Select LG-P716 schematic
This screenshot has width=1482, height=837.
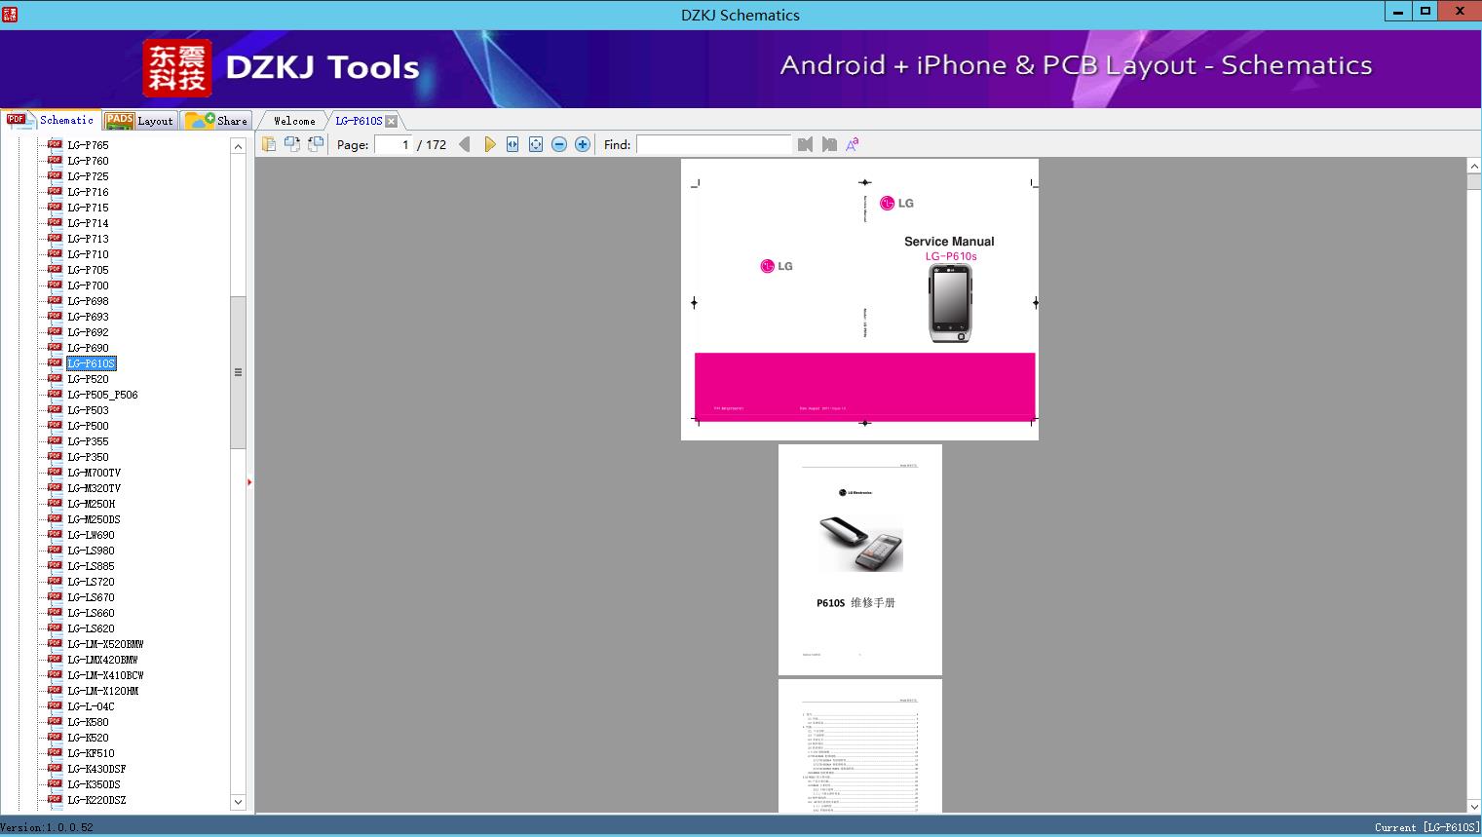(88, 192)
